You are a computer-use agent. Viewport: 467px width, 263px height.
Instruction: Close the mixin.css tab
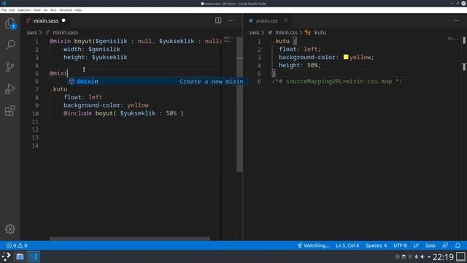285,20
